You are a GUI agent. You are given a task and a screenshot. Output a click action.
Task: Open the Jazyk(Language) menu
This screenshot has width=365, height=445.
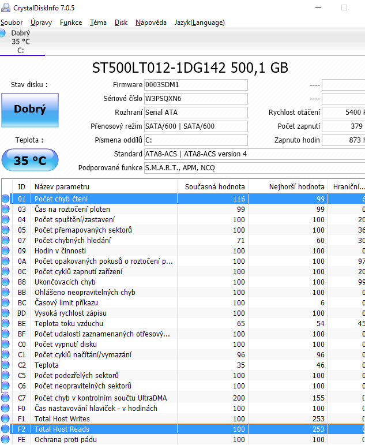200,23
